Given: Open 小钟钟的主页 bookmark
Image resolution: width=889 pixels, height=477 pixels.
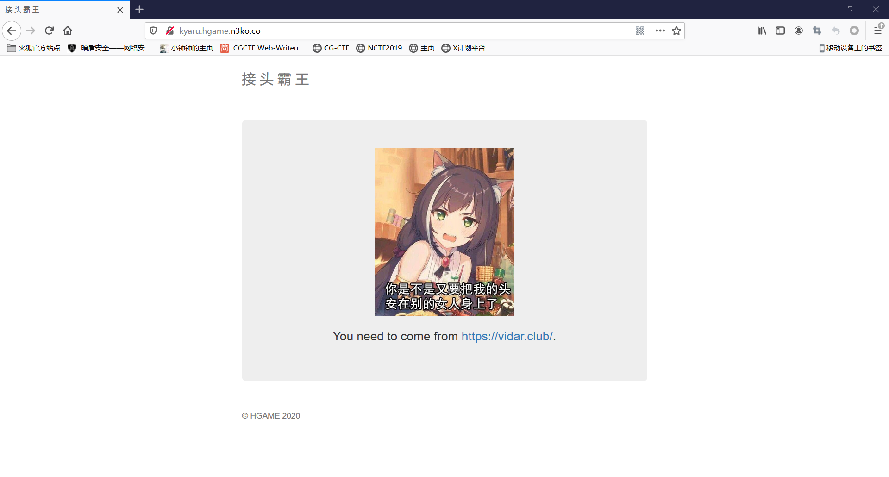Looking at the screenshot, I should coord(186,48).
